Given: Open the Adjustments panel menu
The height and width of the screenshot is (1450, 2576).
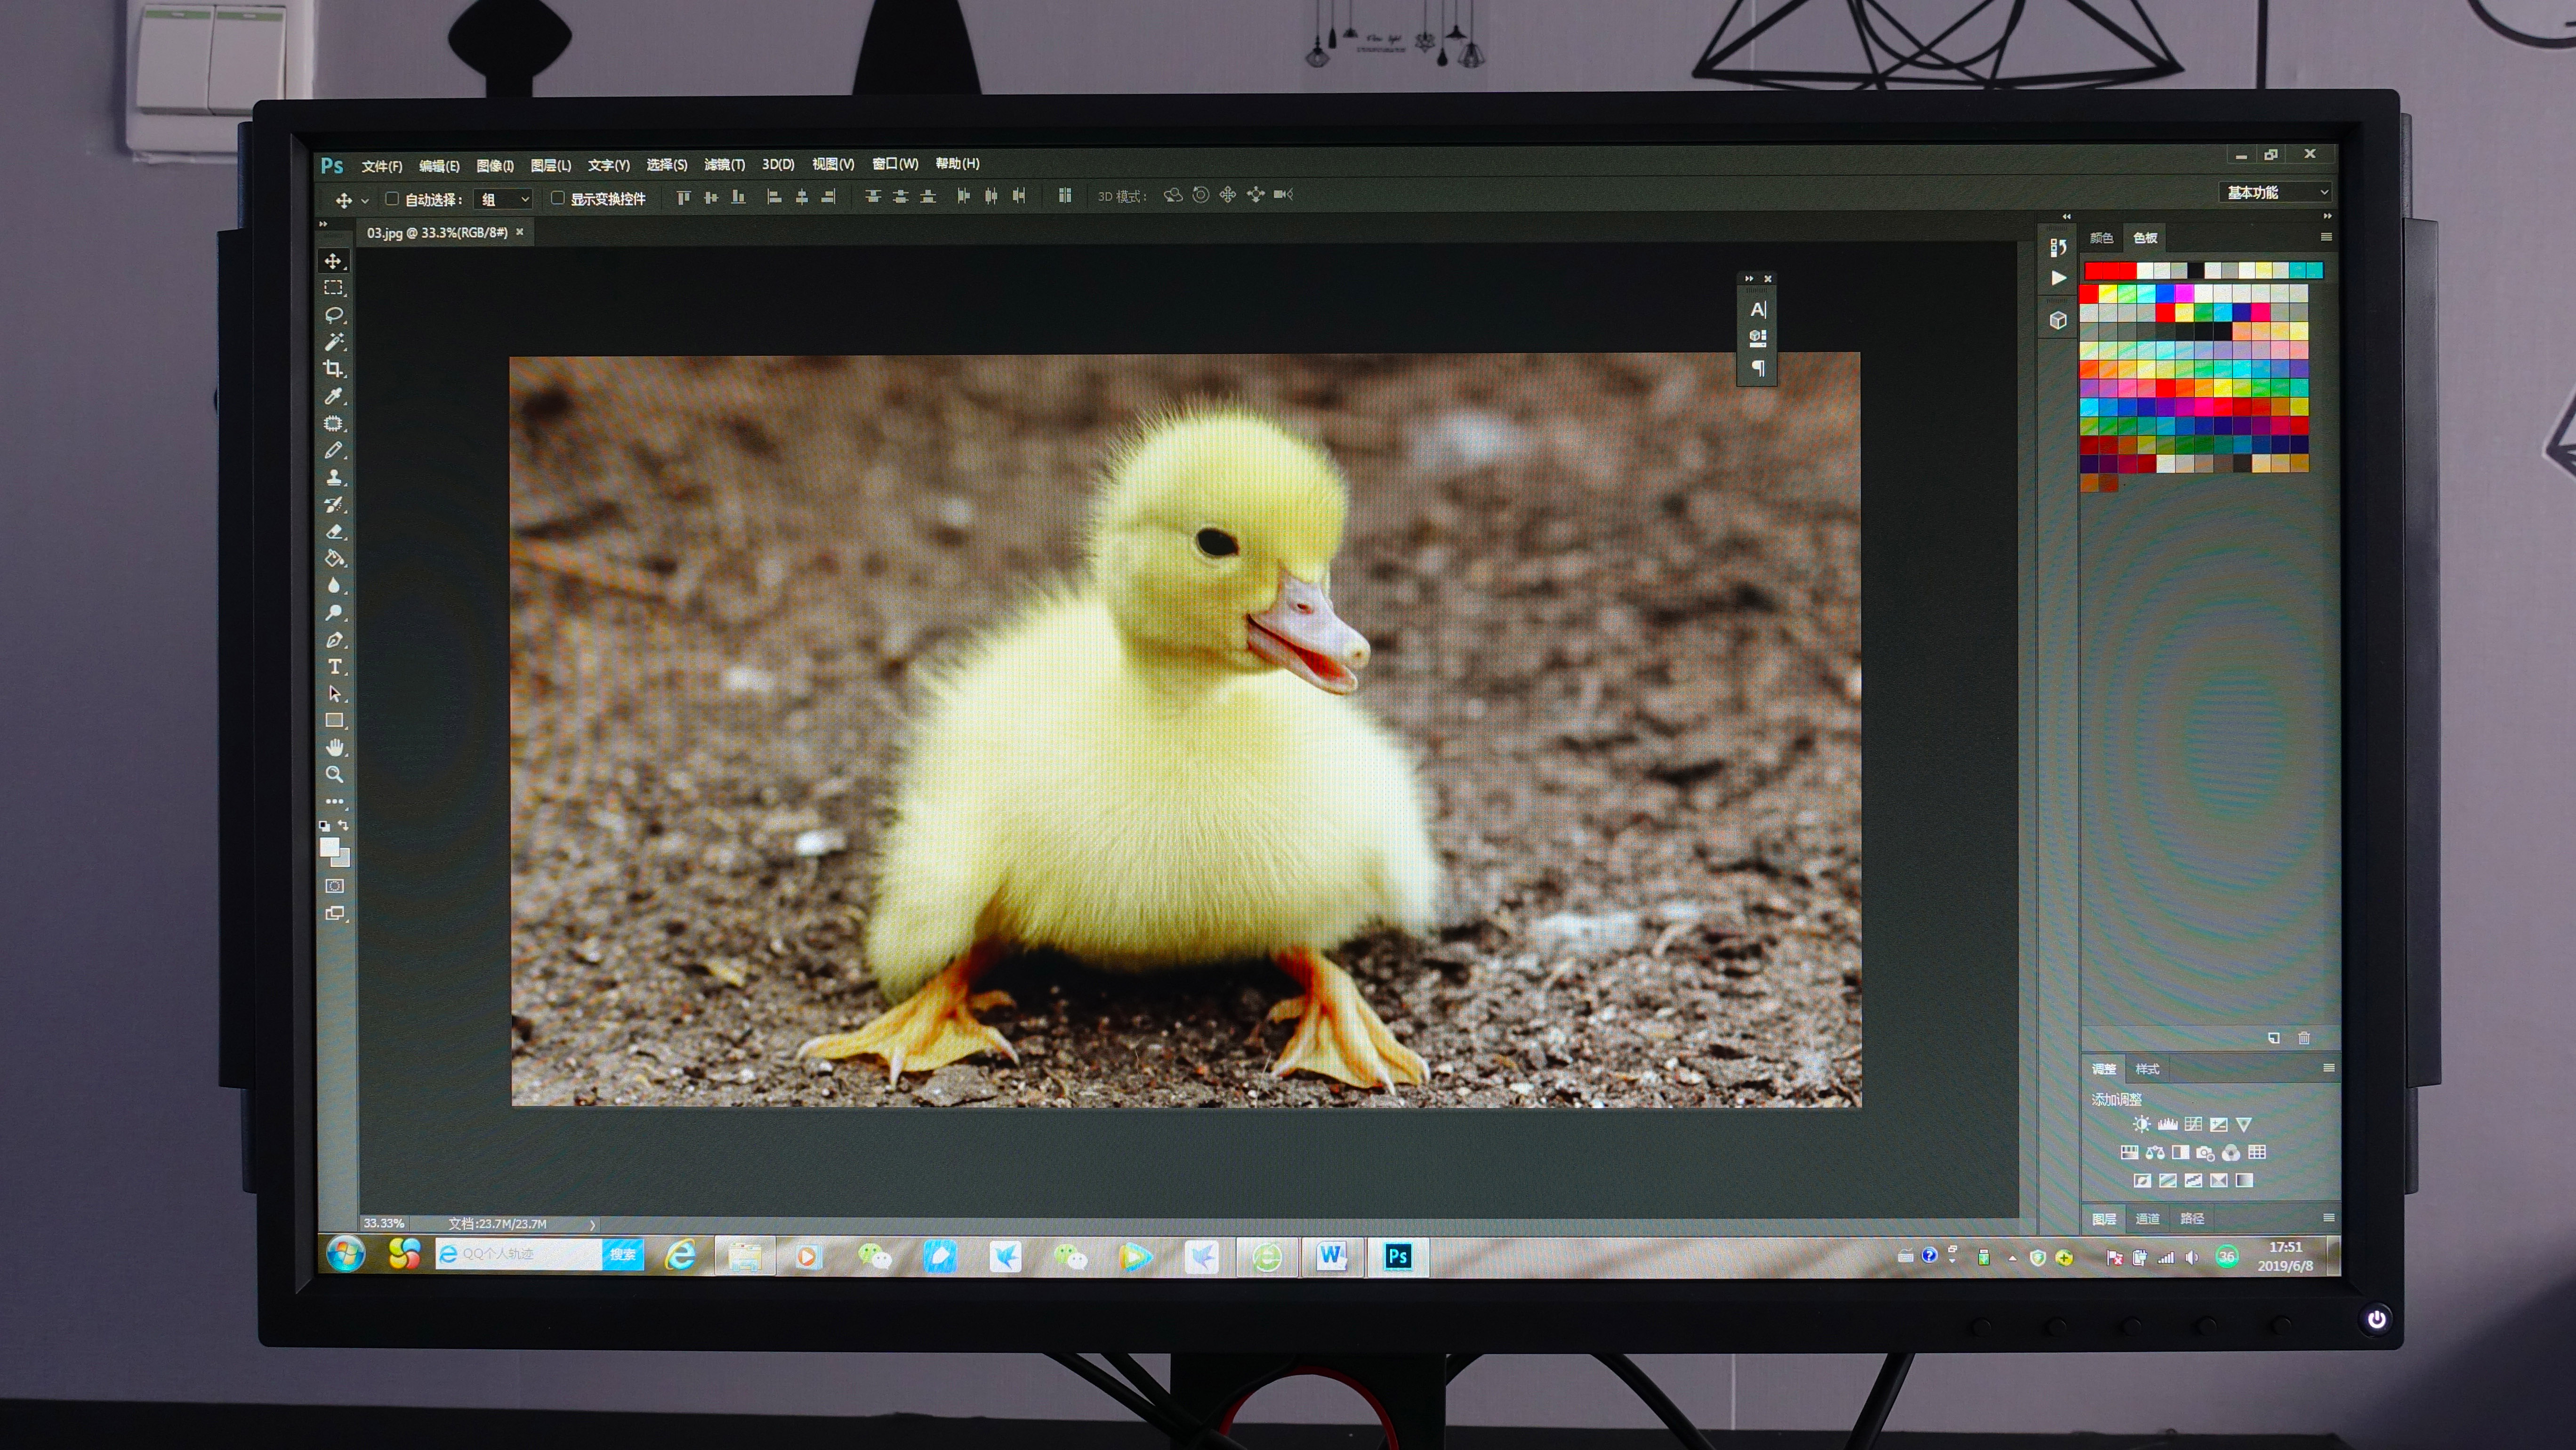Looking at the screenshot, I should (x=2328, y=1068).
